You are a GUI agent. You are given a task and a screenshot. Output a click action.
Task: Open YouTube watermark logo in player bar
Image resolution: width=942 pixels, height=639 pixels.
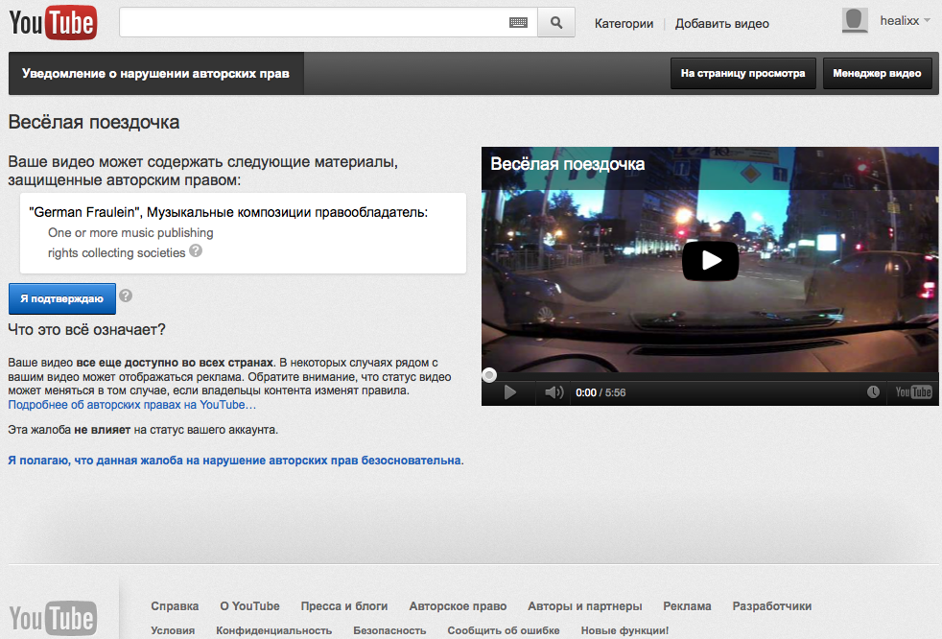tap(913, 392)
